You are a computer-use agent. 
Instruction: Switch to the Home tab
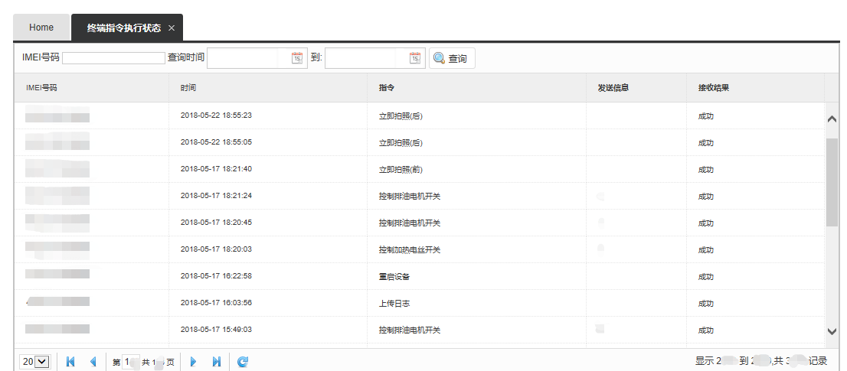pyautogui.click(x=41, y=28)
